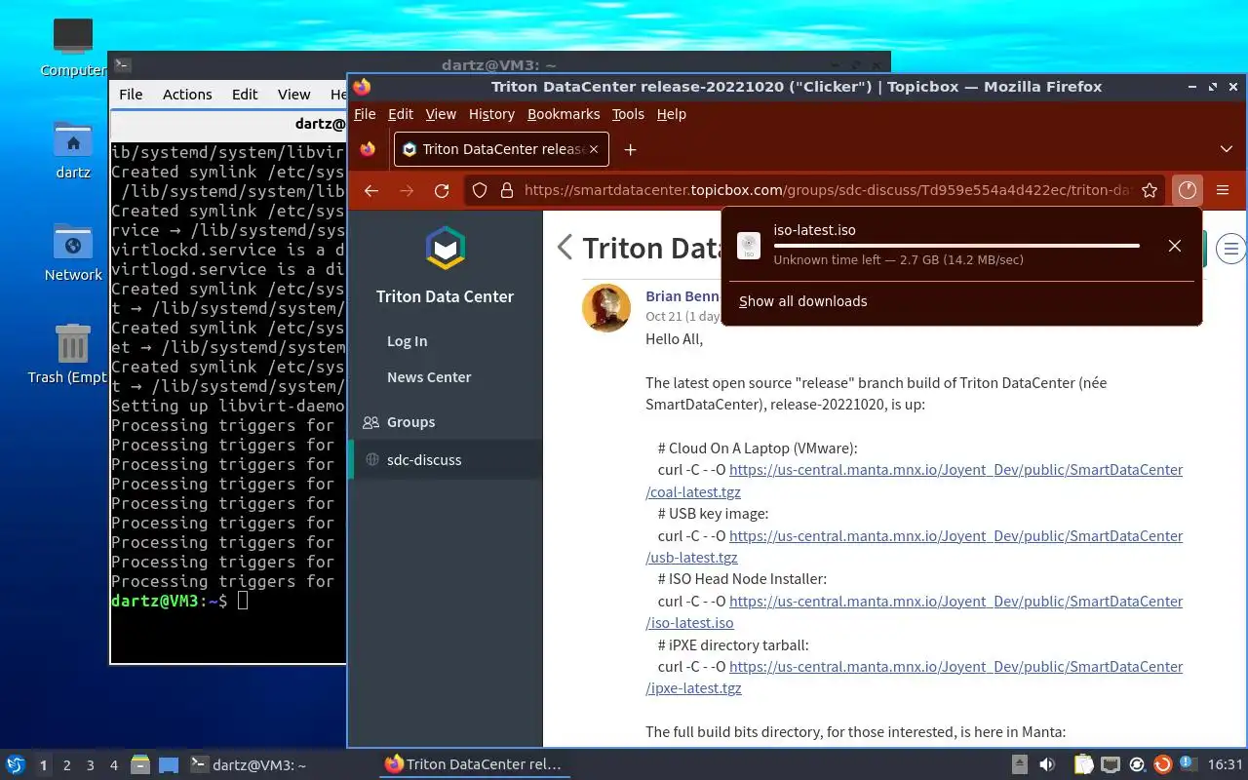Click the iso-latest.iso file icon in downloads
The image size is (1248, 780).
tap(749, 246)
